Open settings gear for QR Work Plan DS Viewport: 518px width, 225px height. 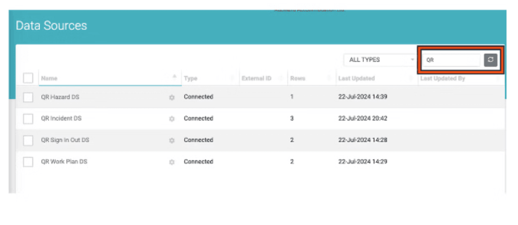(x=172, y=162)
